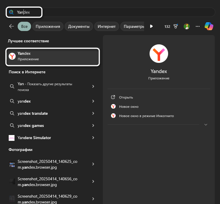Select the Интернет filter tab

pyautogui.click(x=107, y=26)
